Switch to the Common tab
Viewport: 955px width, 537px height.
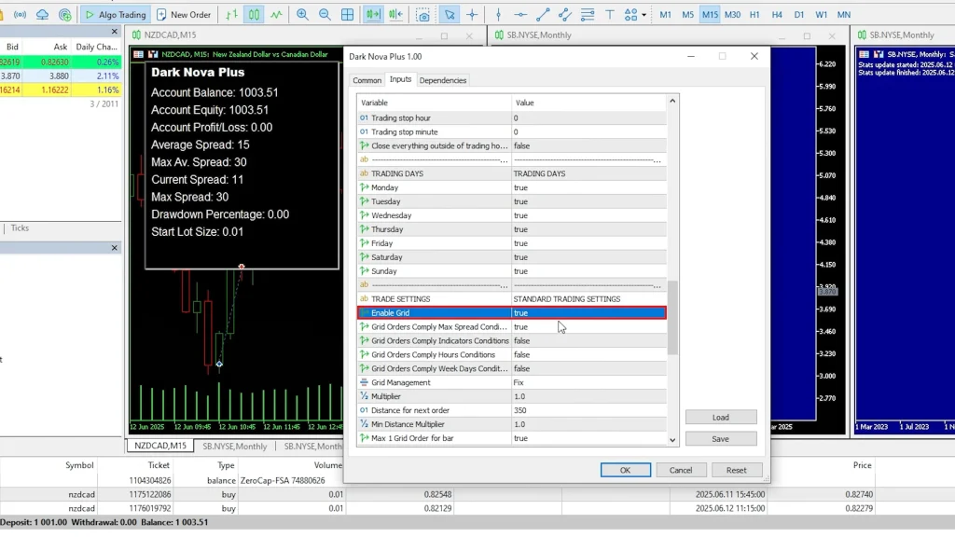[367, 80]
